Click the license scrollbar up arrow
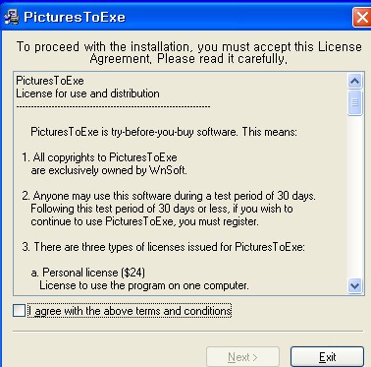The image size is (371, 367). tap(355, 81)
